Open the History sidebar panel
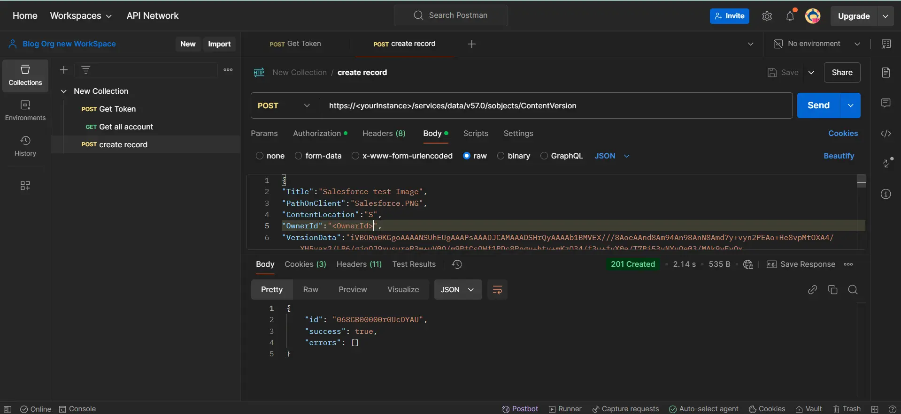The image size is (901, 414). [25, 146]
